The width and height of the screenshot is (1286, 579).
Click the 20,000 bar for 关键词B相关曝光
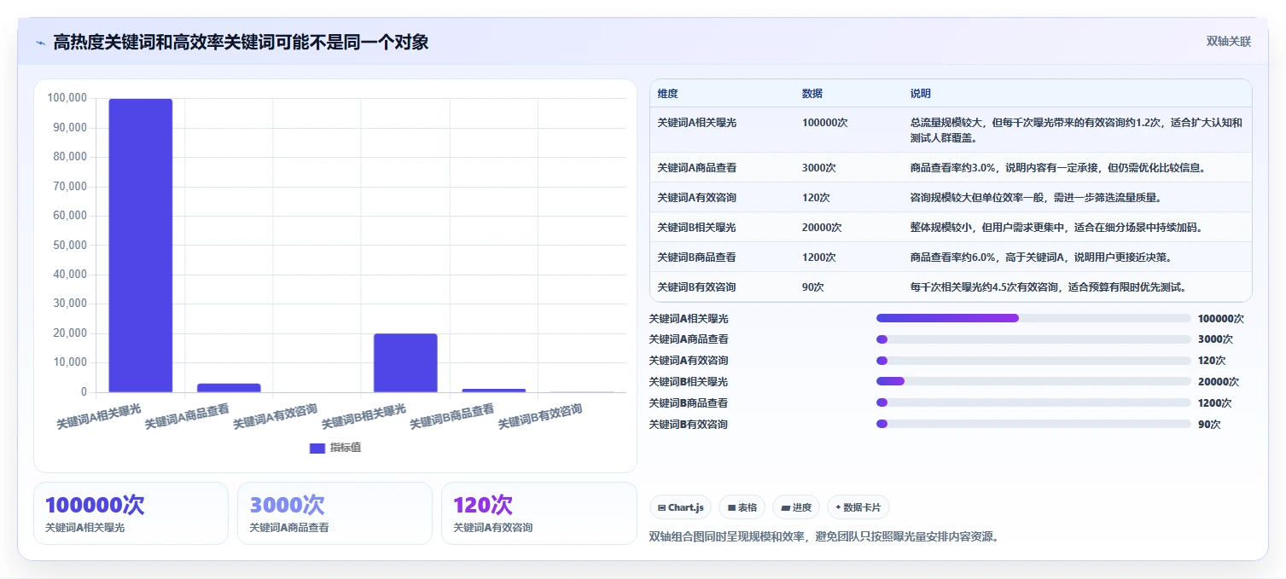tap(405, 363)
